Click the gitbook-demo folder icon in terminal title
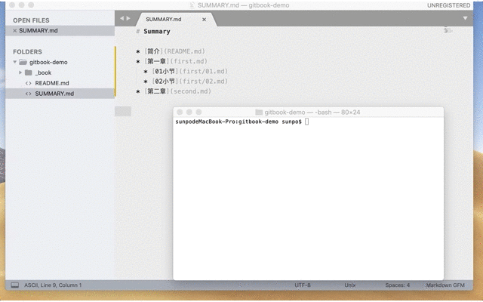 click(259, 112)
